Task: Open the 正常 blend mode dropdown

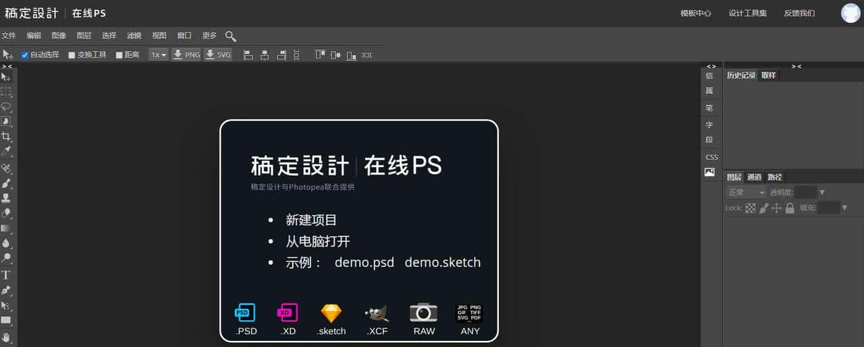Action: click(x=747, y=193)
